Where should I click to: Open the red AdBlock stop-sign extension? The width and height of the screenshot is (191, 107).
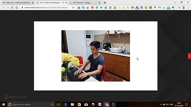[x=150, y=7]
